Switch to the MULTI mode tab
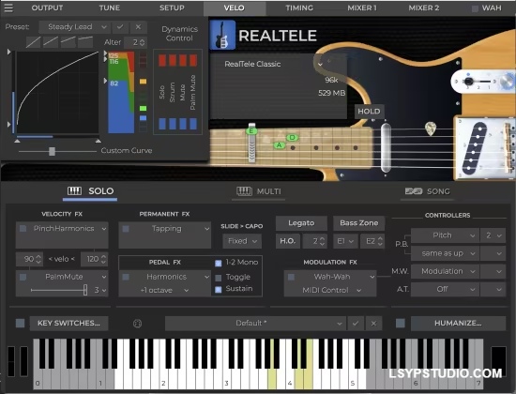 tap(259, 191)
